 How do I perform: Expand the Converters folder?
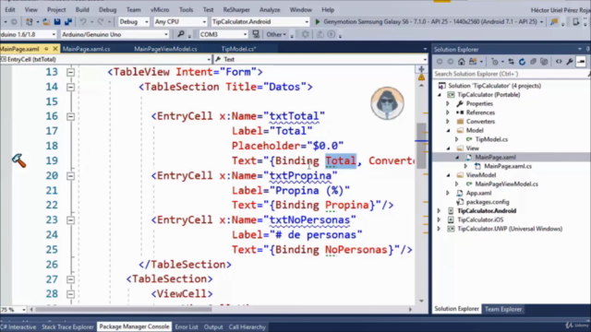[448, 122]
